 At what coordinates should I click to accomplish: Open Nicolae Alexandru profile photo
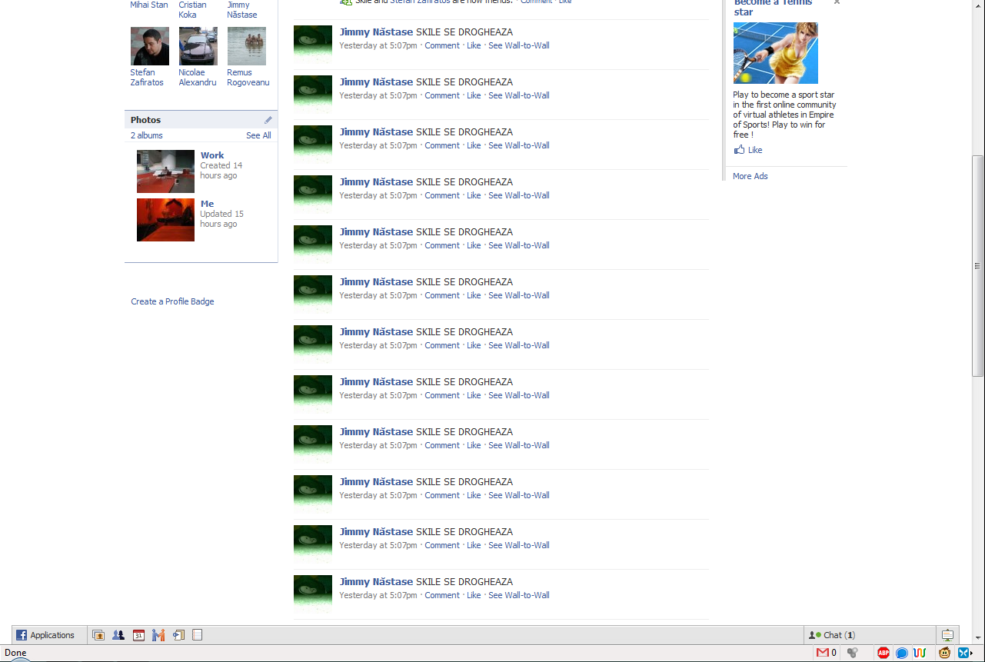click(198, 46)
